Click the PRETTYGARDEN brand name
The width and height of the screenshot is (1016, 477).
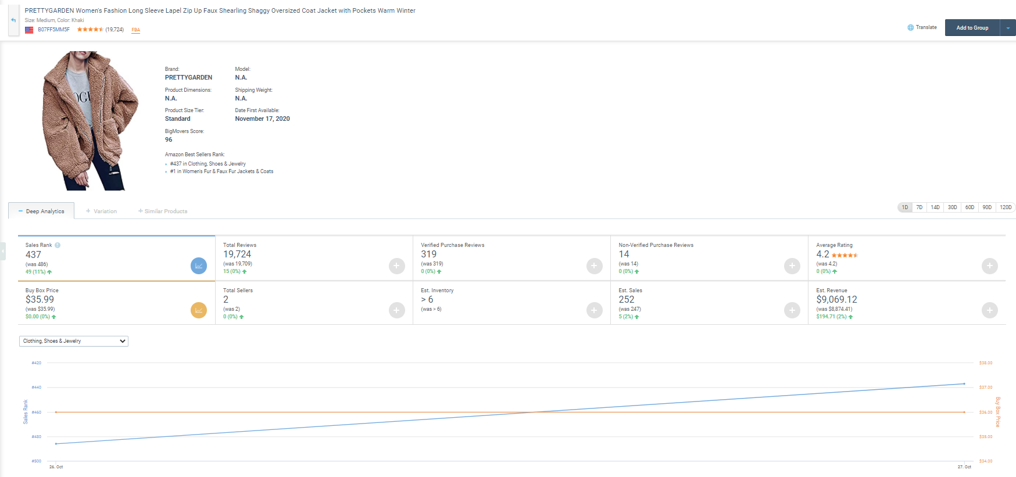click(188, 77)
